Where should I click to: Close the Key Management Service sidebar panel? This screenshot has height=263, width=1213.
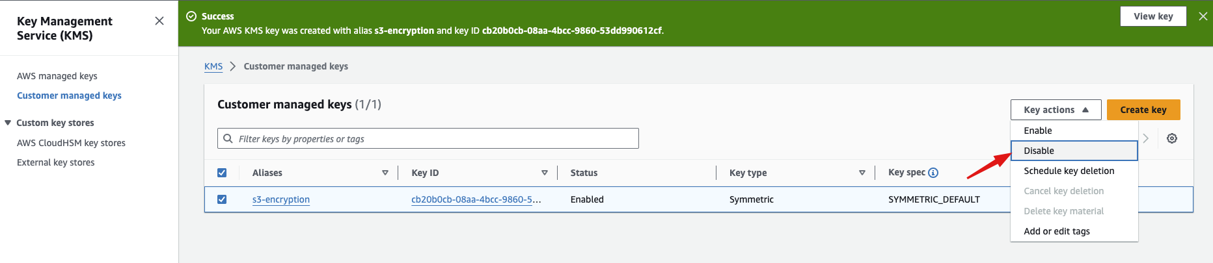(x=159, y=21)
